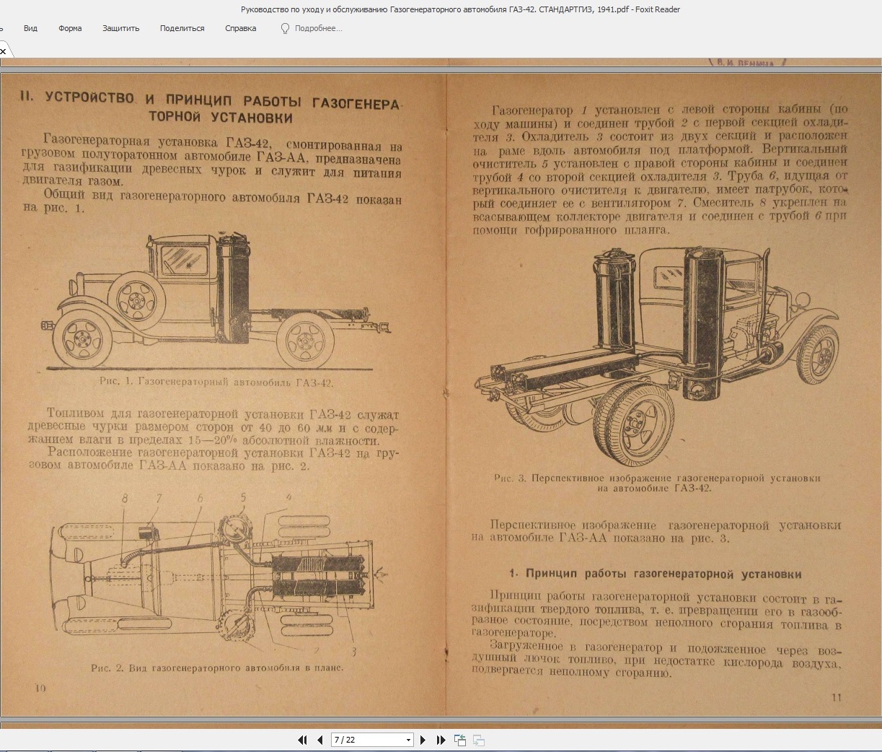
Task: Open the Форма tab
Action: 70,28
